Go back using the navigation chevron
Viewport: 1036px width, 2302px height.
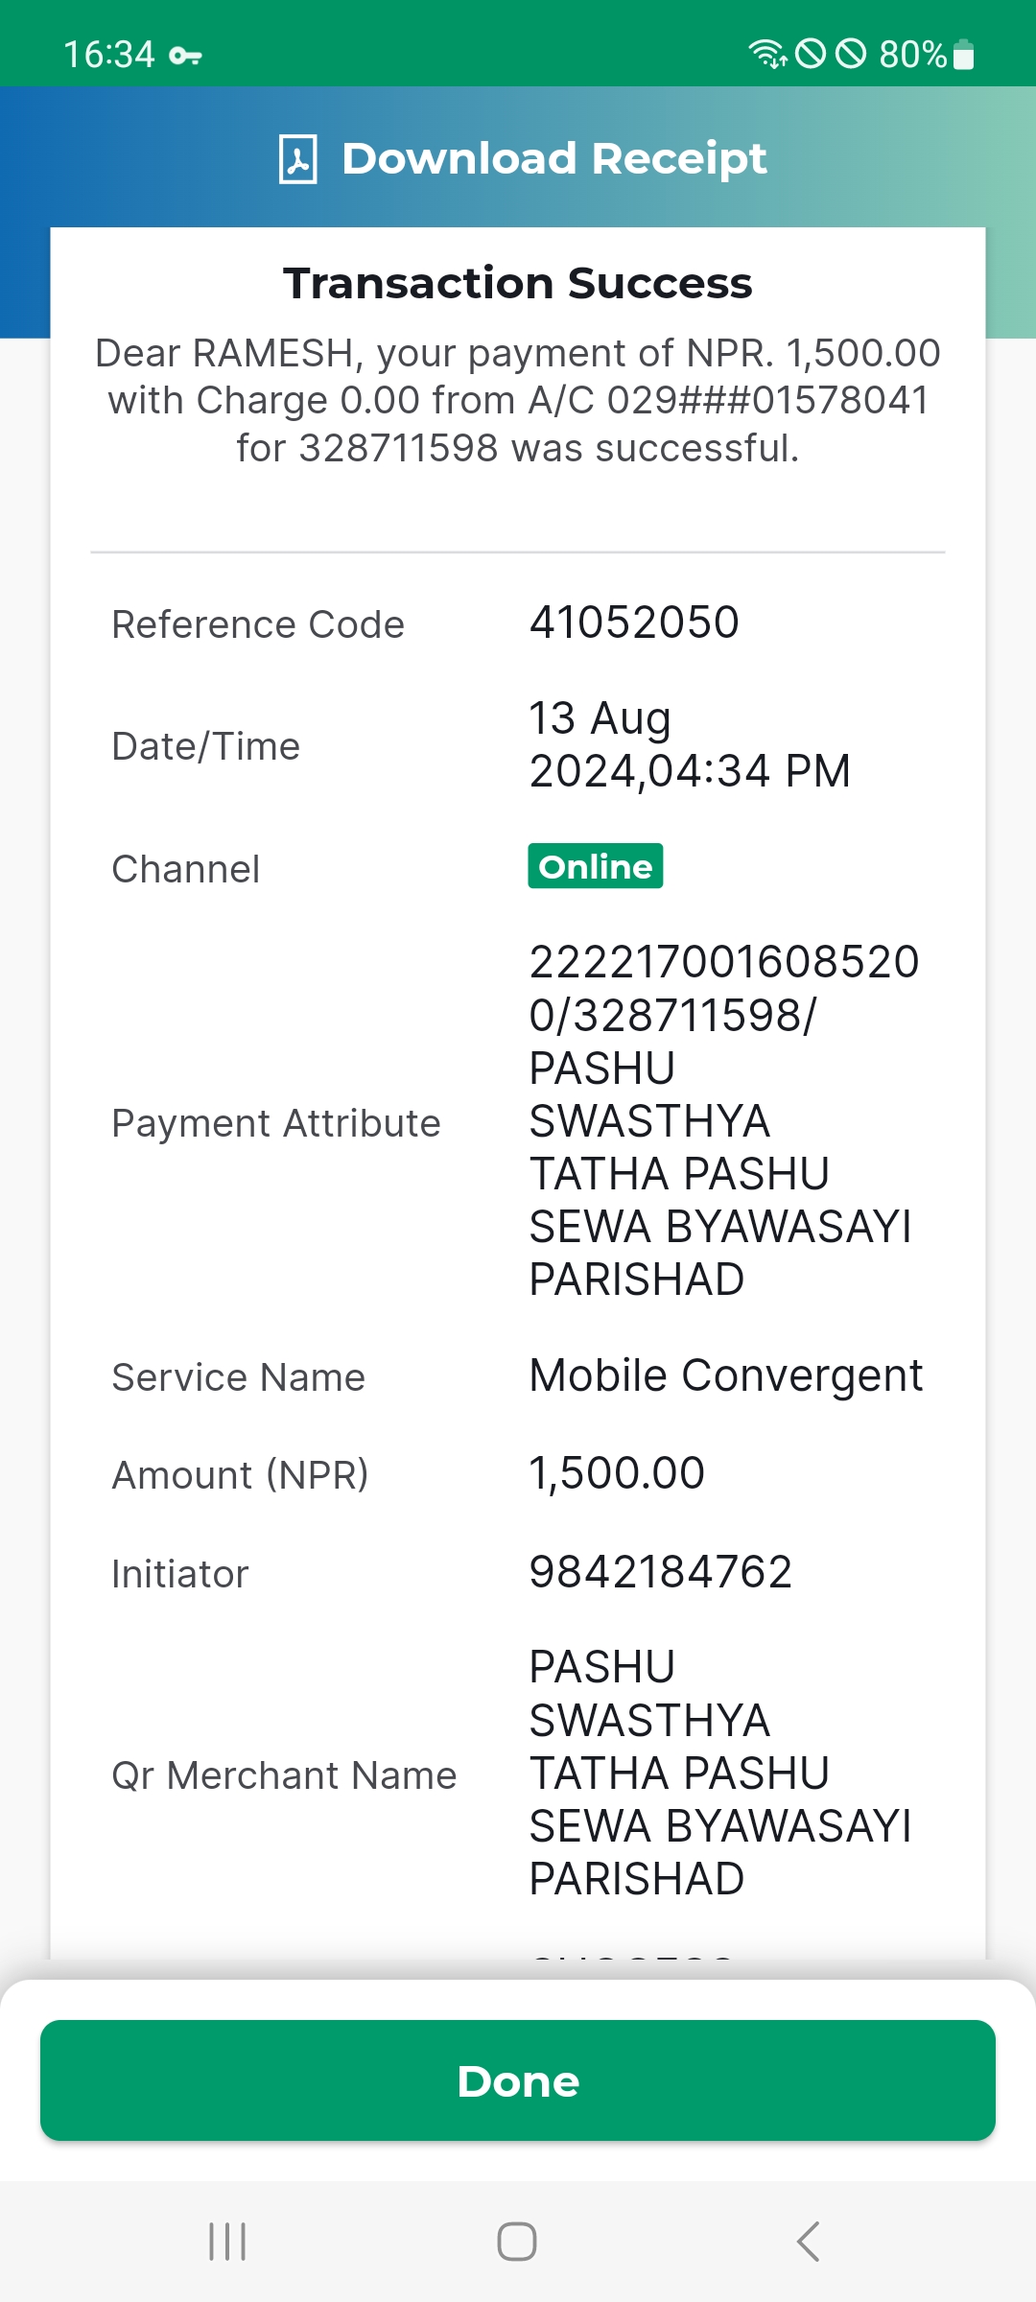808,2242
